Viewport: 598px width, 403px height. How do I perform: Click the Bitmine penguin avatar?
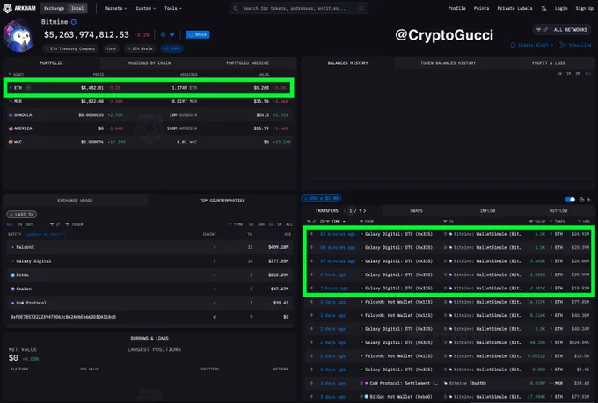18,36
